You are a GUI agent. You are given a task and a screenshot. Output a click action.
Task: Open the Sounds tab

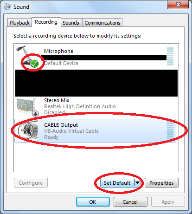(71, 23)
